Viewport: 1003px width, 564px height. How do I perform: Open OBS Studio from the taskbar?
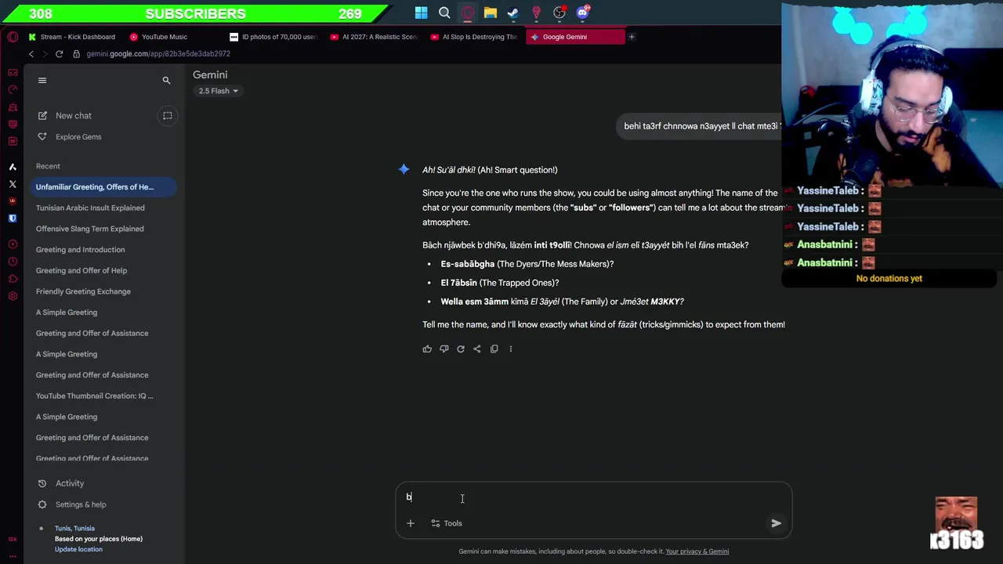(559, 13)
